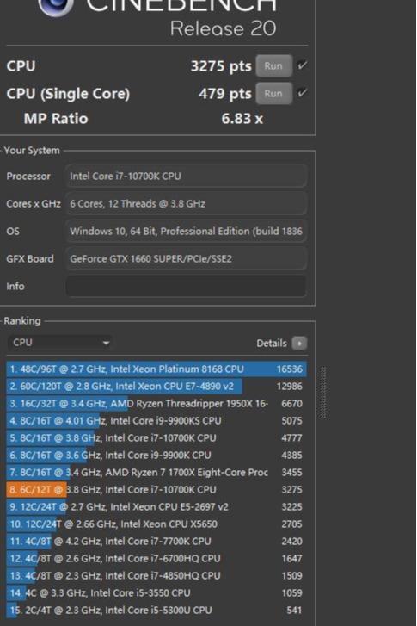Select the Cores x GHz field
417x626 pixels.
pos(187,203)
